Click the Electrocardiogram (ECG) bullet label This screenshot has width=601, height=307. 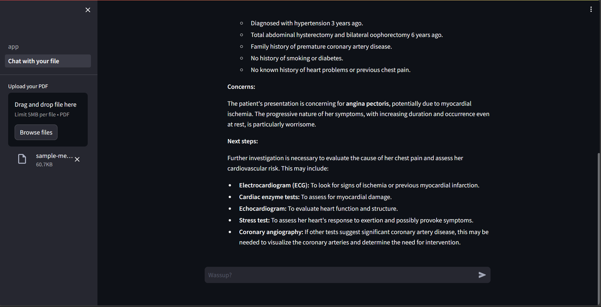pyautogui.click(x=274, y=185)
